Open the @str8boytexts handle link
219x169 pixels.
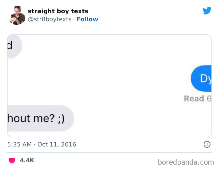(x=49, y=19)
